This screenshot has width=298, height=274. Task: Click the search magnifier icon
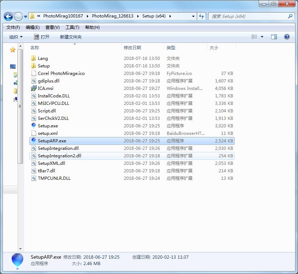point(290,16)
